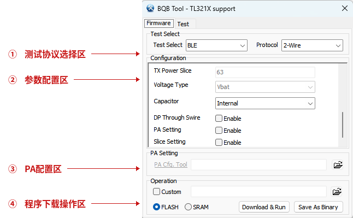
Task: Click the Voltage Type label
Action: [x=171, y=85]
